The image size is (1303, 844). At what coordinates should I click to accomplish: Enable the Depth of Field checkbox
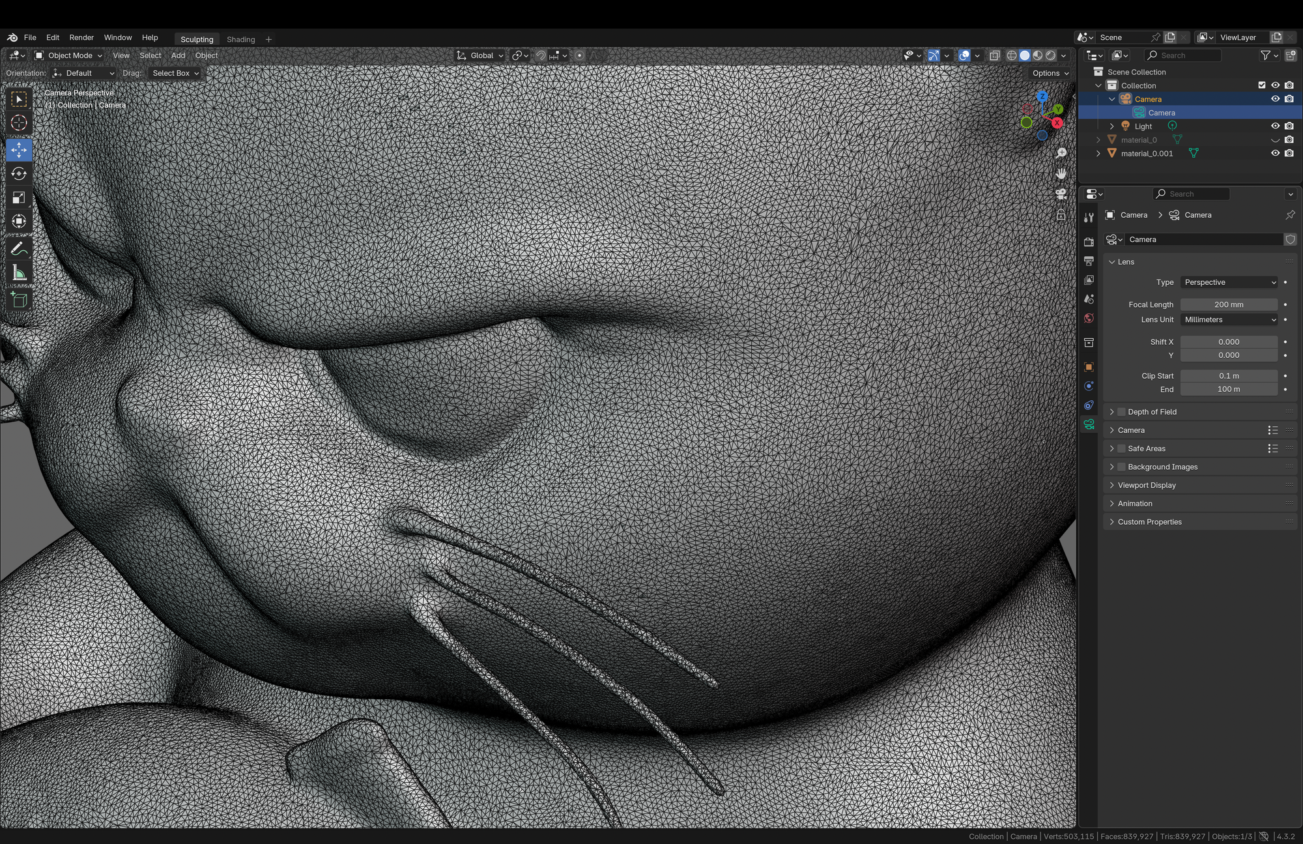click(1121, 412)
